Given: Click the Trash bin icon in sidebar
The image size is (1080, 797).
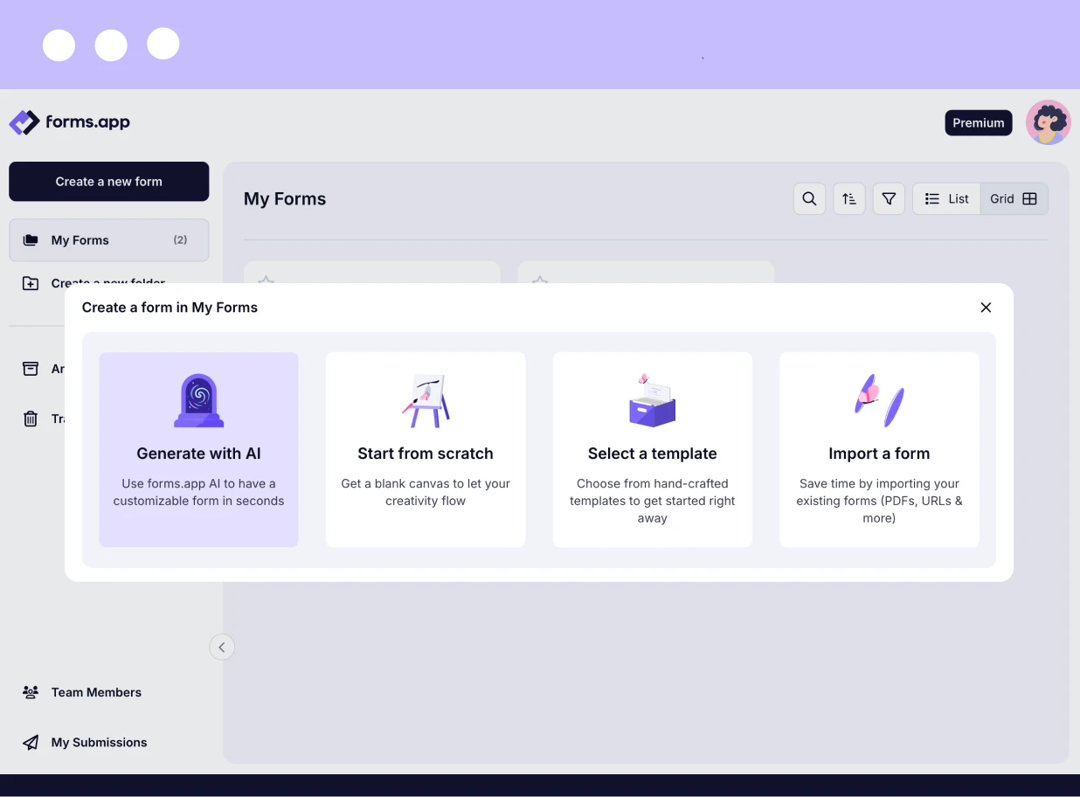Looking at the screenshot, I should point(31,419).
